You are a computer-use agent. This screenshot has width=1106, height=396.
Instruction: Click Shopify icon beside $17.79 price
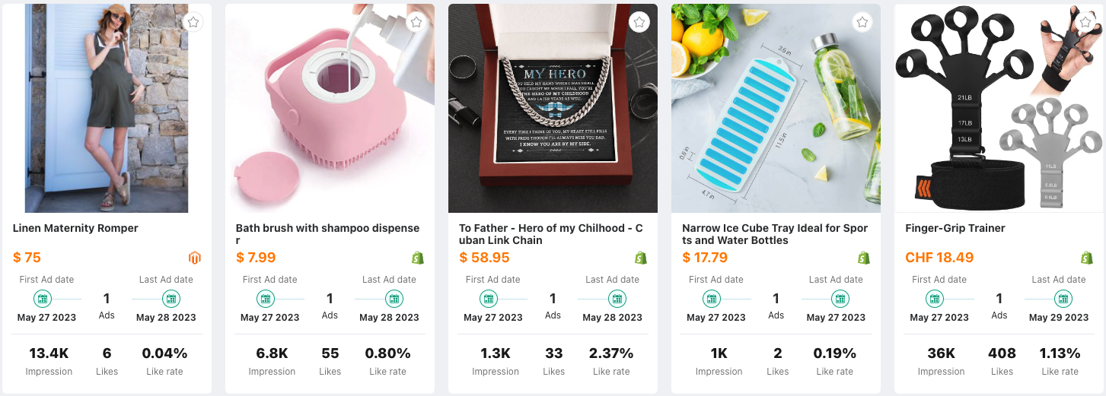coord(864,258)
